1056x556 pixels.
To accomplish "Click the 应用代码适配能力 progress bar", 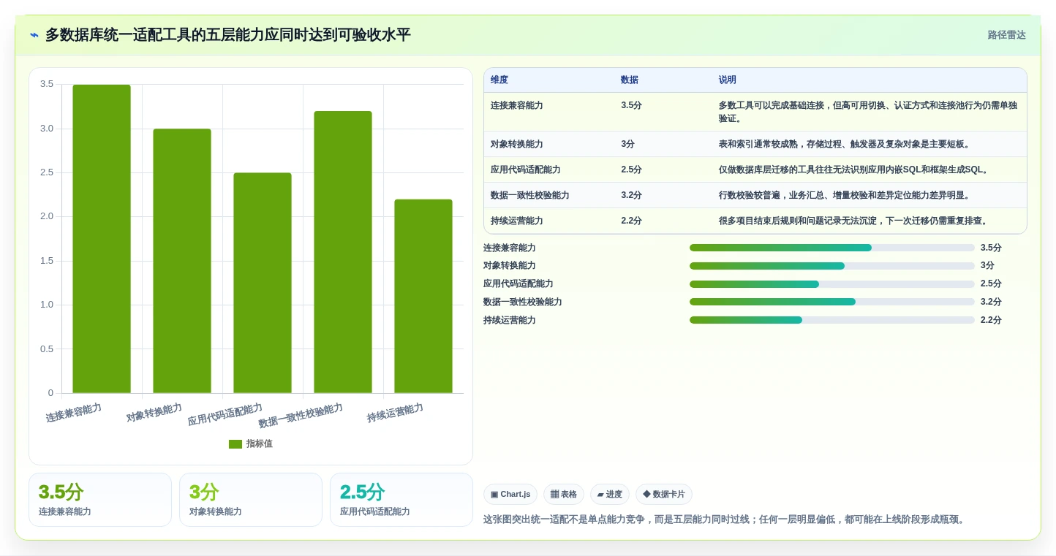I will click(x=832, y=284).
